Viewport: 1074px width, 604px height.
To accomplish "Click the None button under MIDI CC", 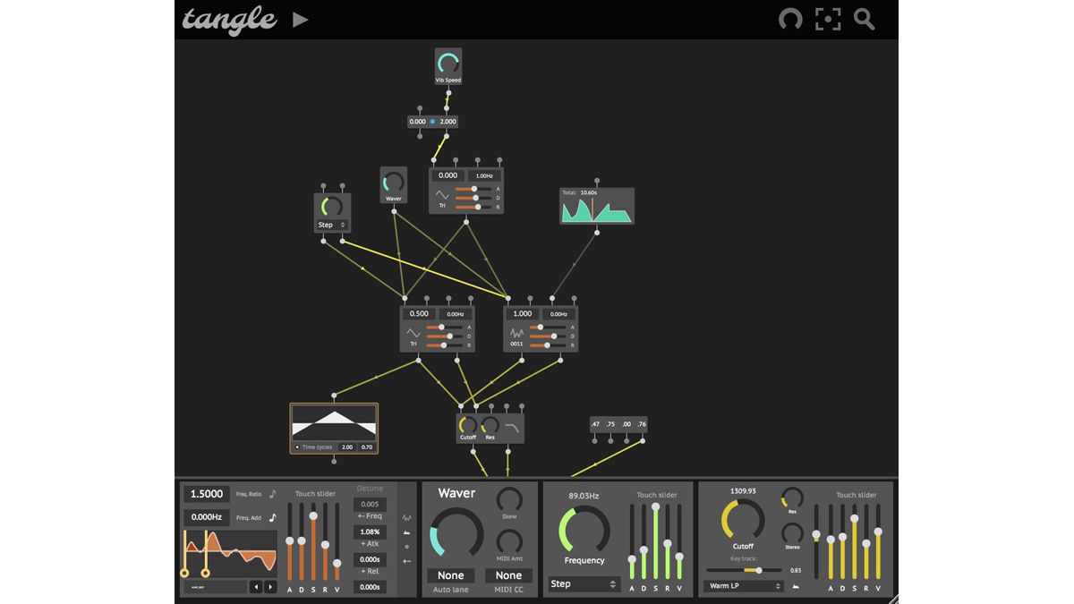I will 509,575.
